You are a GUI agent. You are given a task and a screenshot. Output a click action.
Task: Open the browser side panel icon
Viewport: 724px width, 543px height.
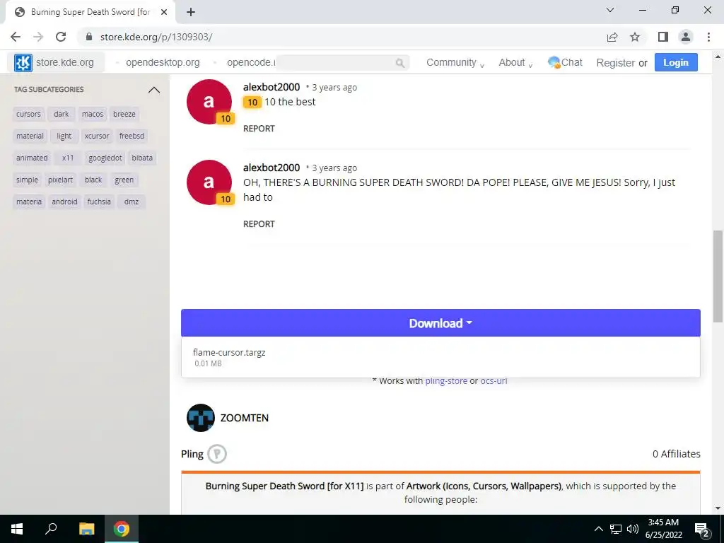[x=663, y=37]
